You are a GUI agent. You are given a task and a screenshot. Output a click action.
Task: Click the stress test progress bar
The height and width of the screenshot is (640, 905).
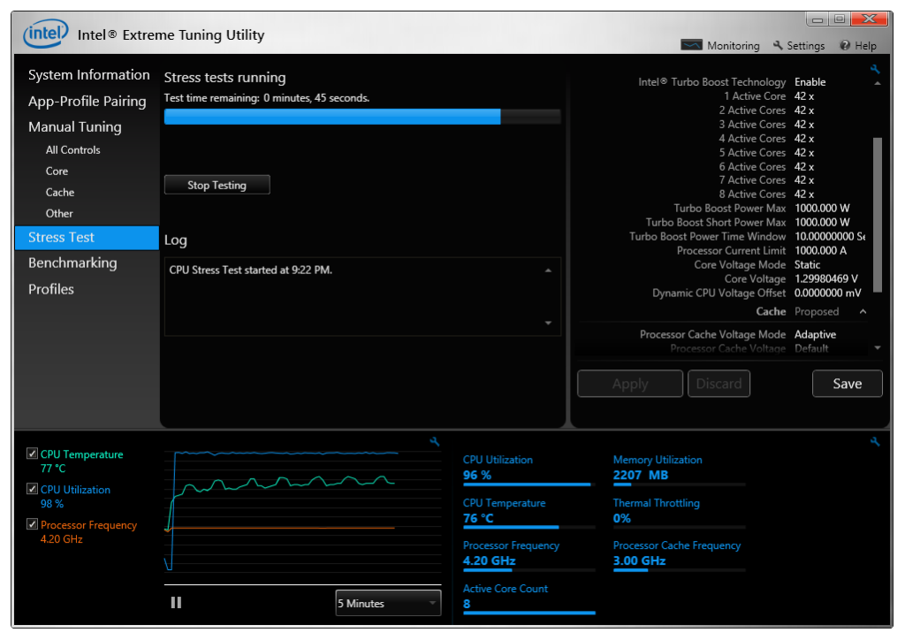coord(362,117)
